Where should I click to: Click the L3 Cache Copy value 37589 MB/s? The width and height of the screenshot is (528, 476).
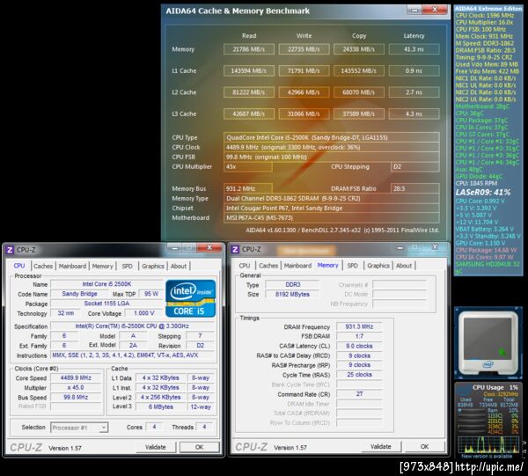359,114
